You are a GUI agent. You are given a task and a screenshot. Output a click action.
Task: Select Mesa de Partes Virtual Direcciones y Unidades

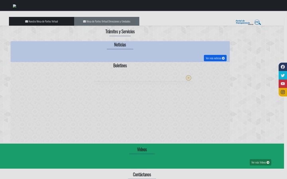pyautogui.click(x=107, y=21)
